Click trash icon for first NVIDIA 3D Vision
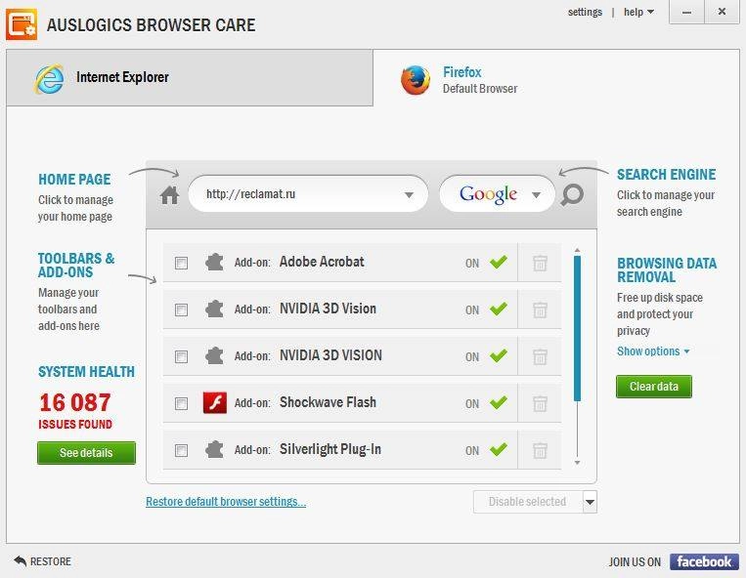The height and width of the screenshot is (578, 746). coord(540,310)
